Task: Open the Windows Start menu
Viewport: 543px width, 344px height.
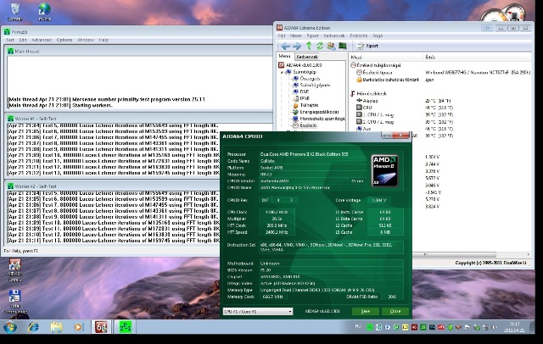Action: point(10,327)
